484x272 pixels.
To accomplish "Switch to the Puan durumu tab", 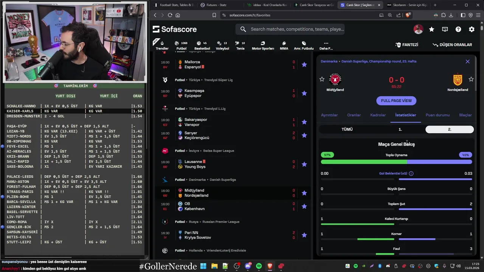I will pyautogui.click(x=437, y=115).
